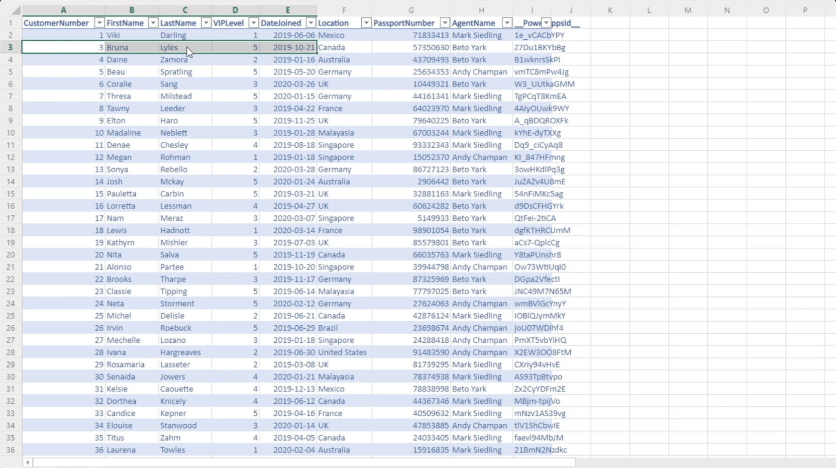The image size is (836, 468).
Task: Select the column F header
Action: tap(343, 10)
